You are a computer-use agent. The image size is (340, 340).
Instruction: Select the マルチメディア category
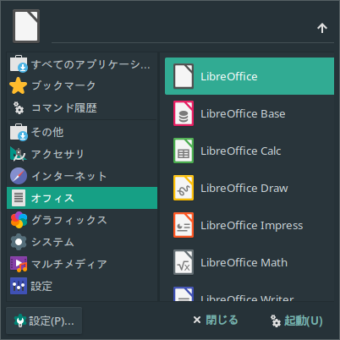click(x=82, y=264)
